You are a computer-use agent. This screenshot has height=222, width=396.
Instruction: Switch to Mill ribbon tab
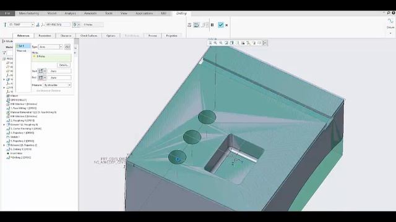pos(163,14)
